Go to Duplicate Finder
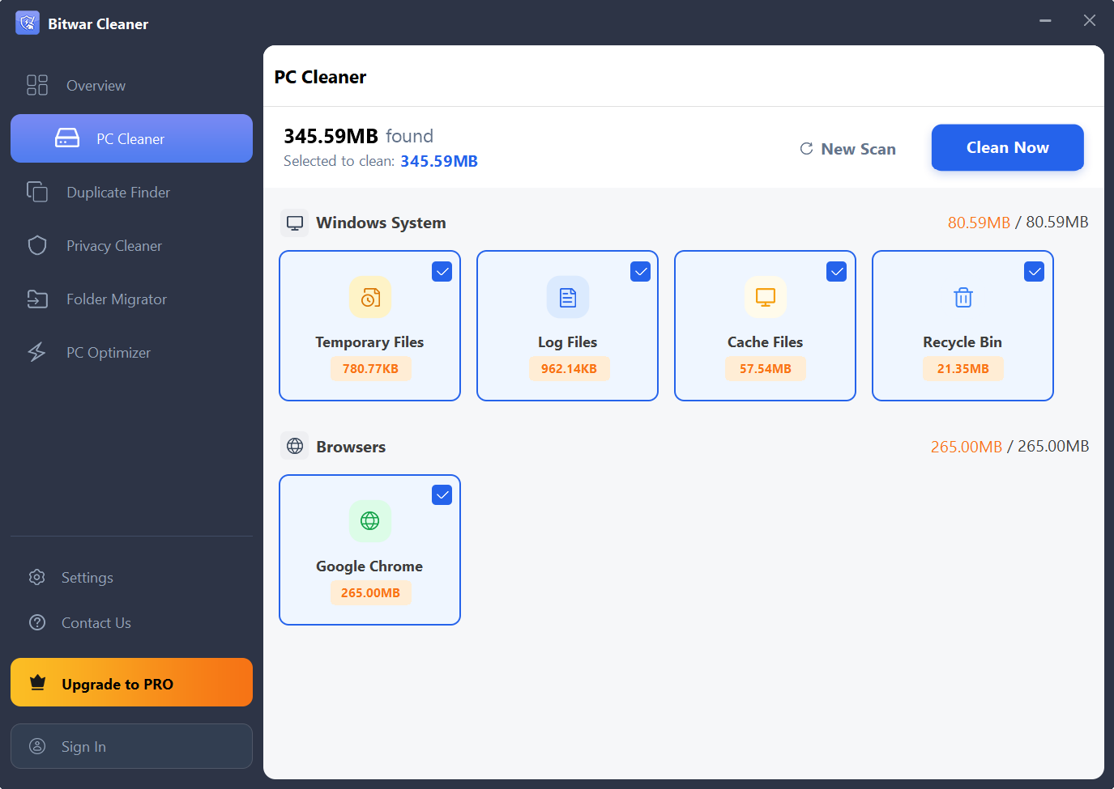The image size is (1114, 789). click(x=131, y=192)
